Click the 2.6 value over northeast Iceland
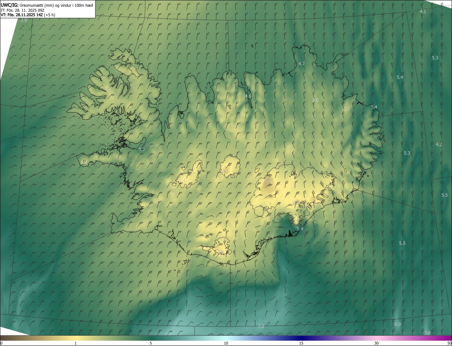The width and height of the screenshot is (452, 346). point(315,100)
